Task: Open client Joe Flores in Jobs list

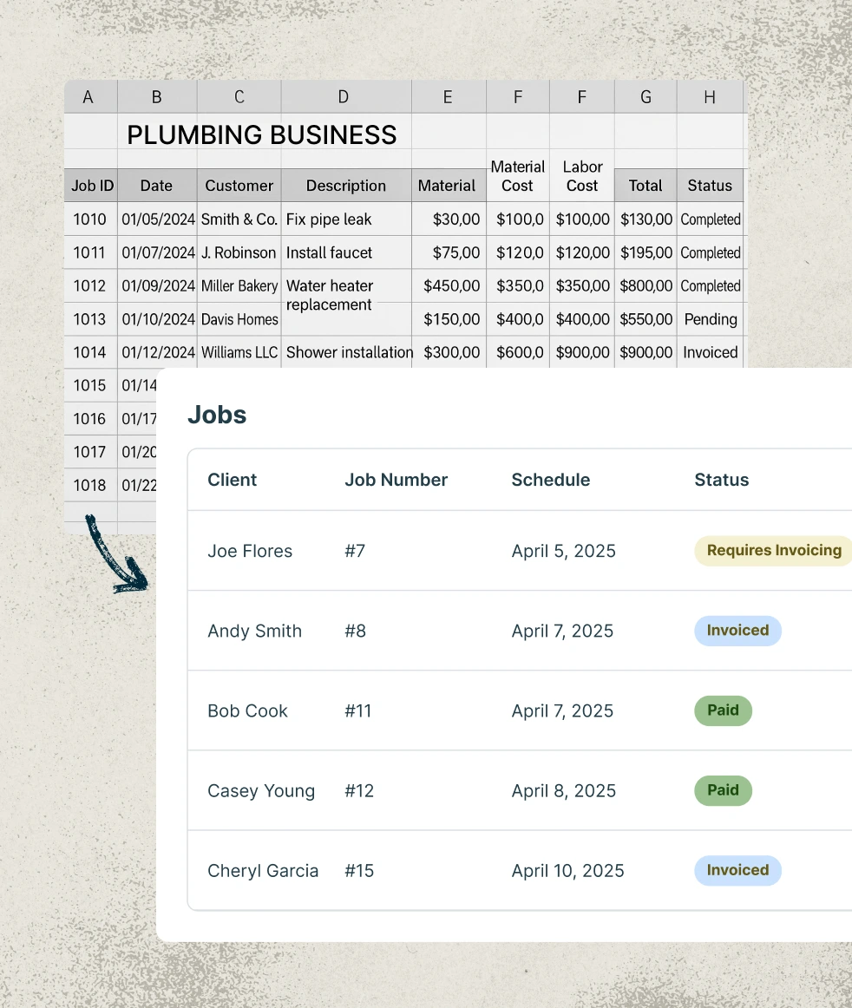Action: point(250,552)
